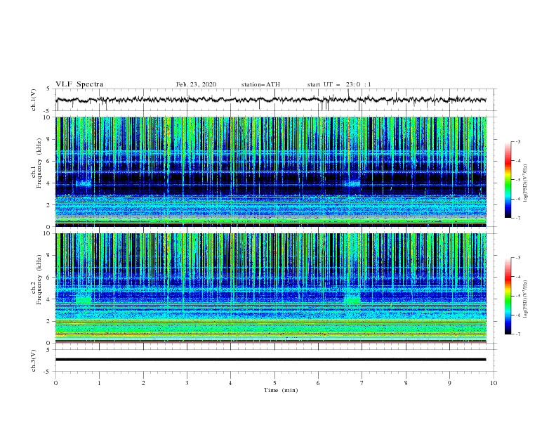This screenshot has height=430, width=556.
Task: Click the ch.1 voltage waveform trace
Action: pyautogui.click(x=270, y=100)
